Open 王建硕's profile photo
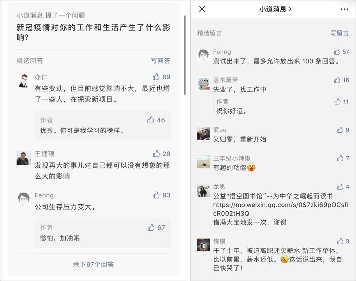Screen dimensions: 356x281 click(24, 158)
